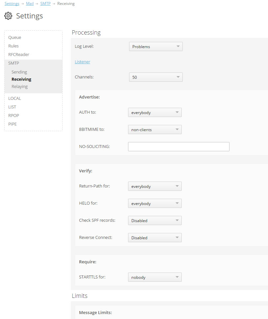Open the Reverse Connect dropdown

pyautogui.click(x=155, y=237)
